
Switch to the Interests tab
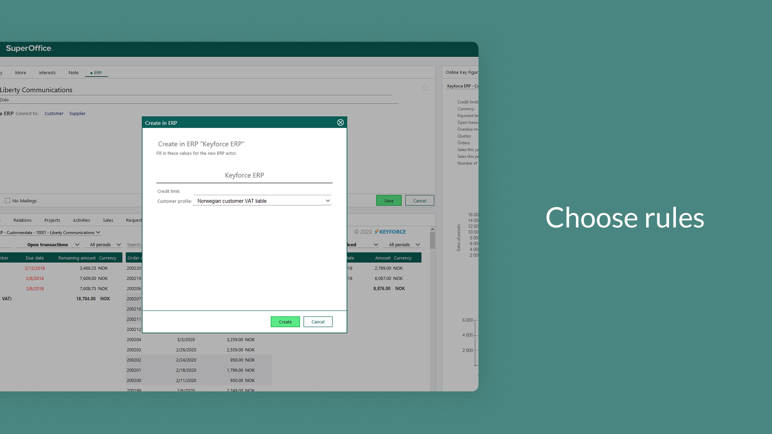coord(47,73)
